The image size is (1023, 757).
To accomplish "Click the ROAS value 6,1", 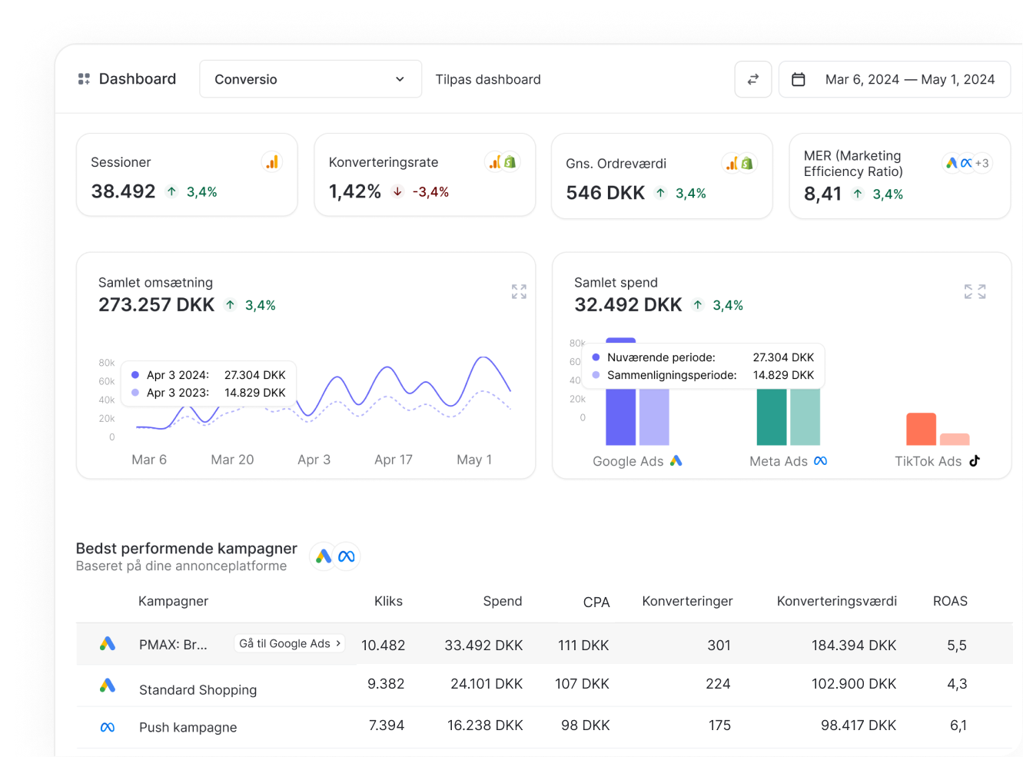I will click(x=958, y=725).
